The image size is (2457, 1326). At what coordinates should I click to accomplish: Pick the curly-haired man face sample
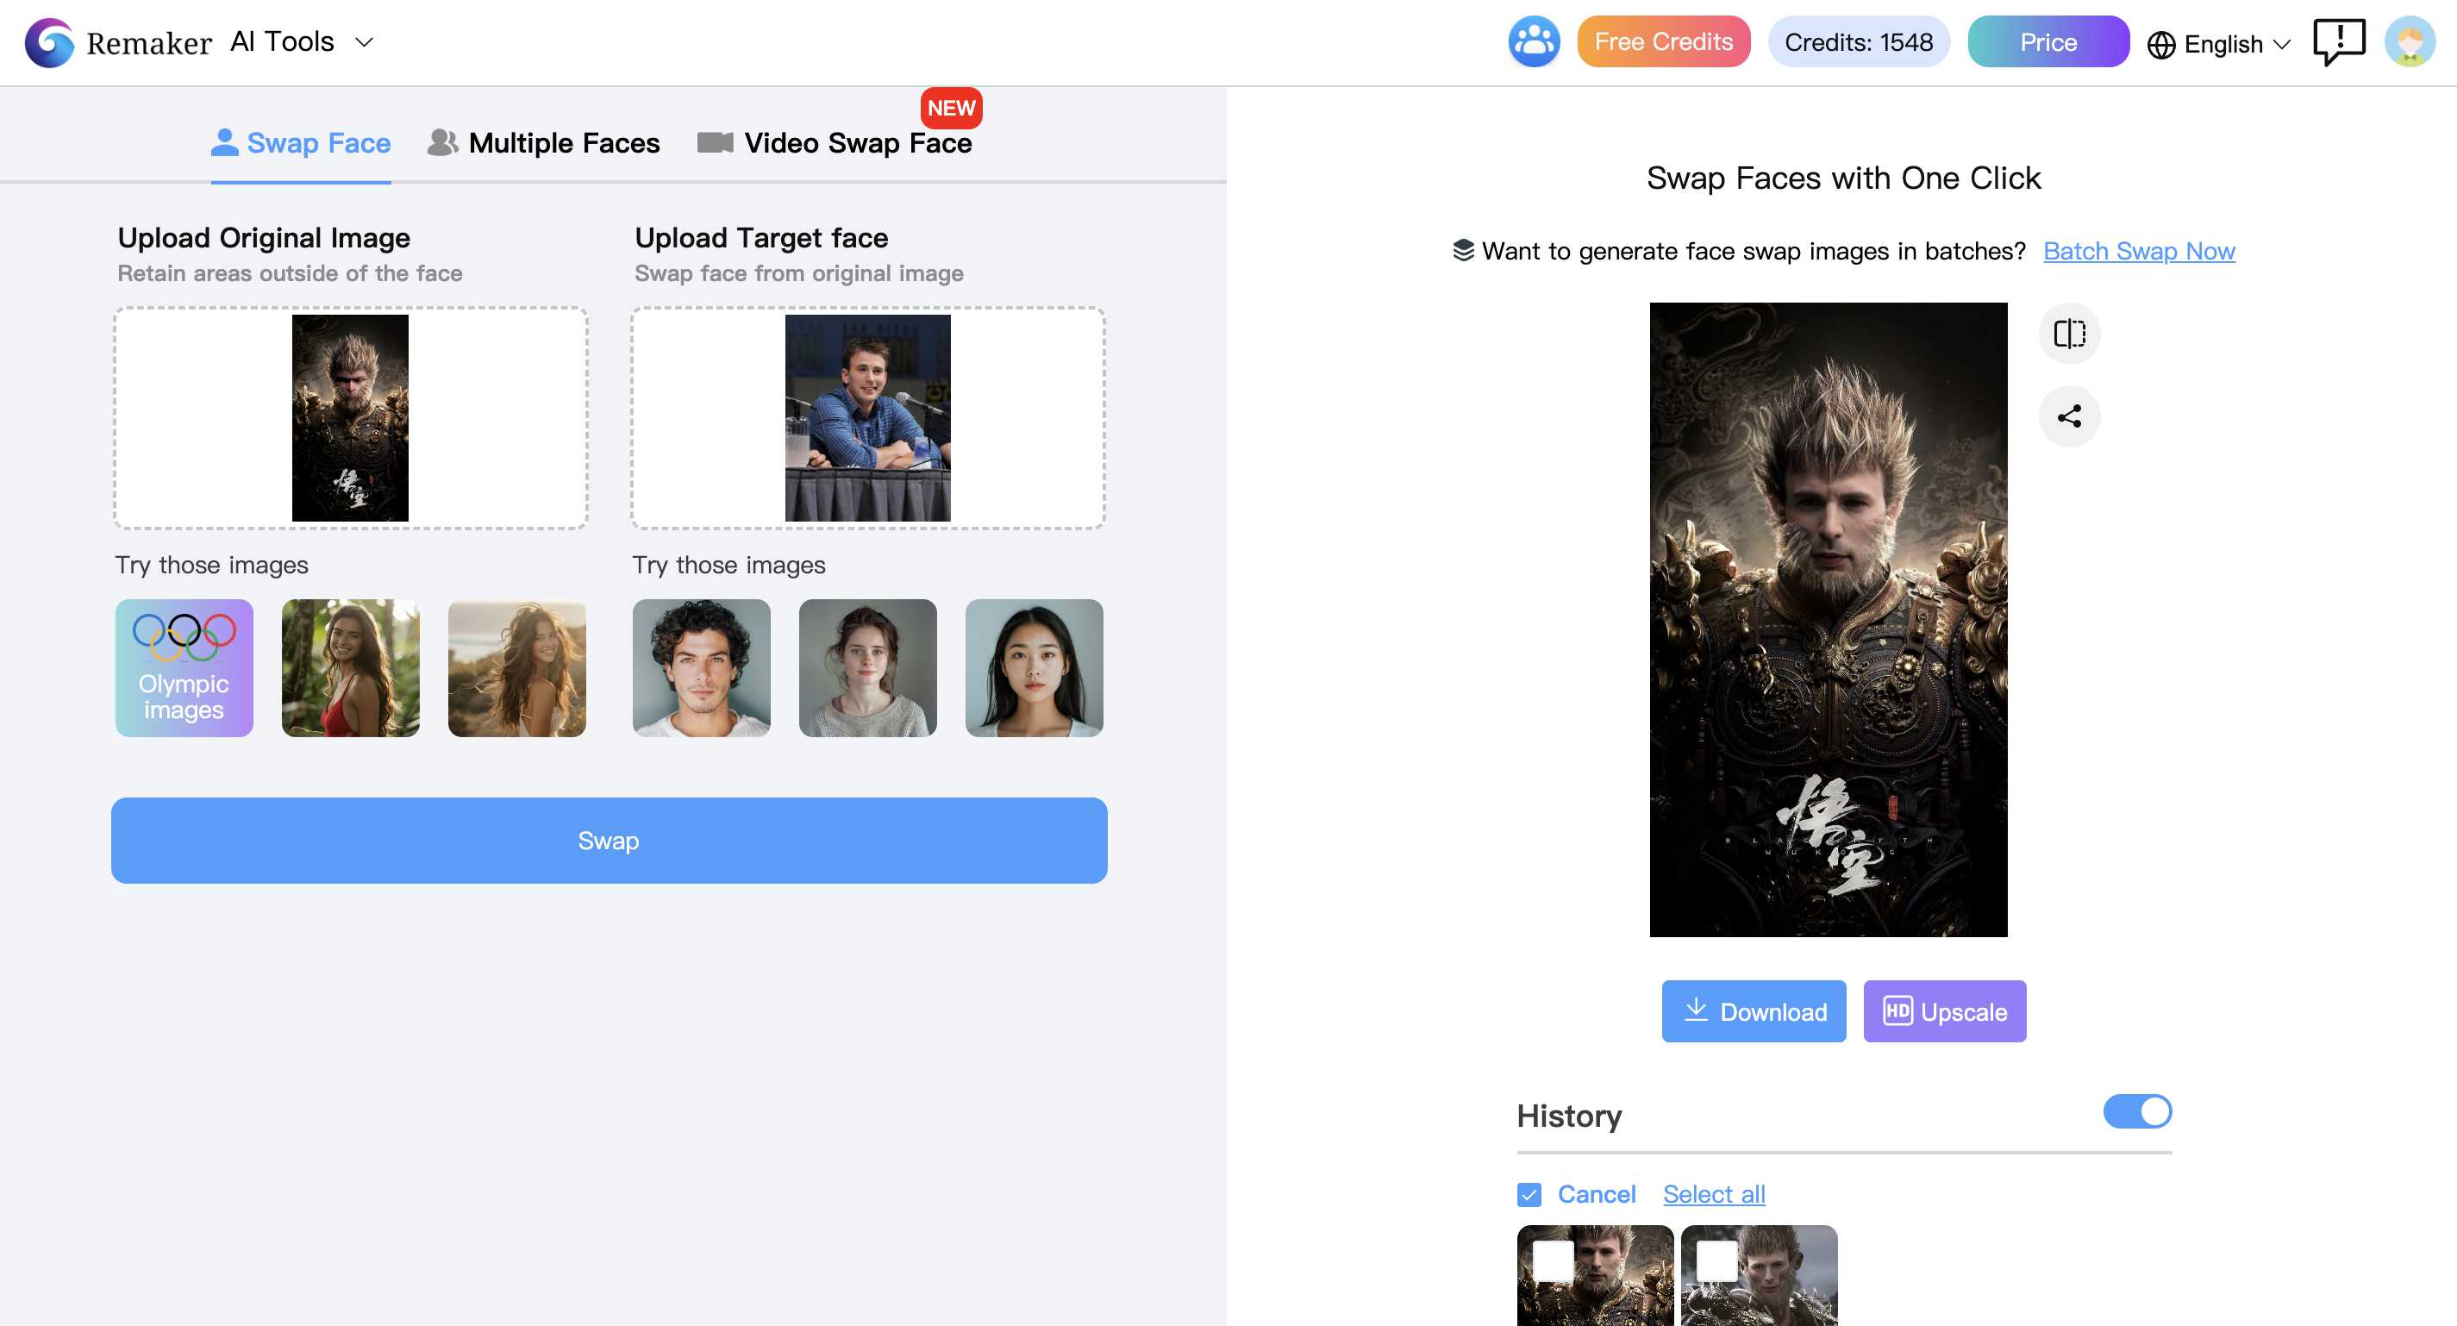coord(701,668)
